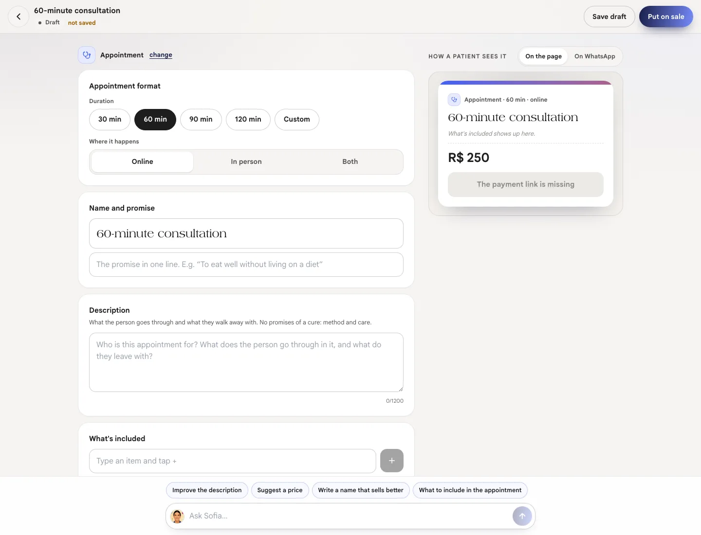701x535 pixels.
Task: Set location to Both
Action: (x=350, y=161)
